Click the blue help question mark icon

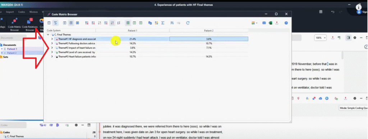coord(286,23)
